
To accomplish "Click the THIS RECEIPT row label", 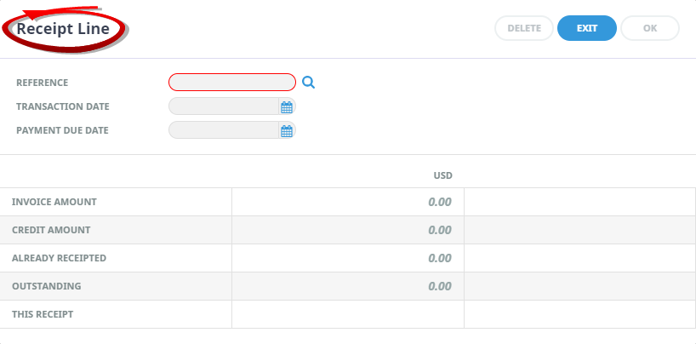I will point(43,314).
